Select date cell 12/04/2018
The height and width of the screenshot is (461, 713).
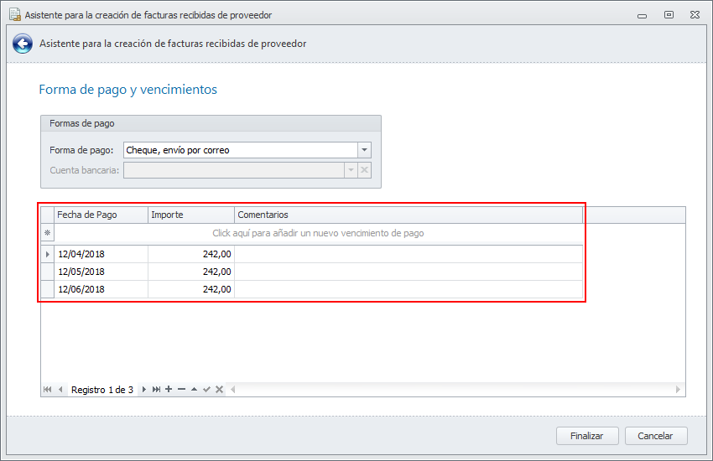(101, 254)
